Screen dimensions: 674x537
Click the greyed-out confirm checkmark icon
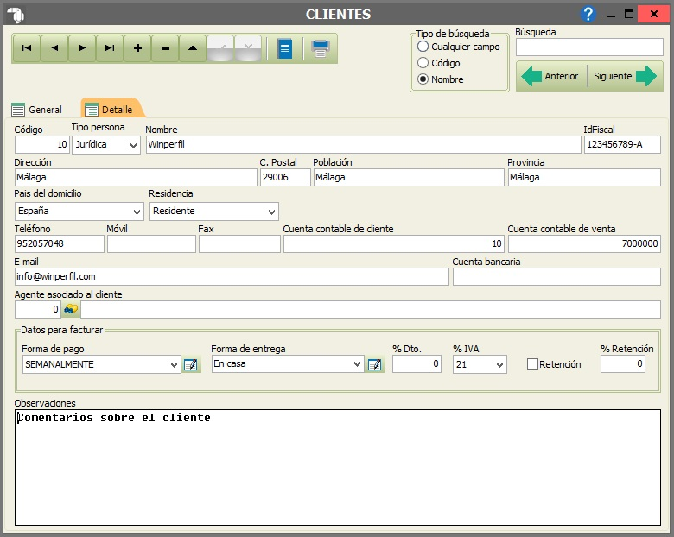pyautogui.click(x=220, y=48)
